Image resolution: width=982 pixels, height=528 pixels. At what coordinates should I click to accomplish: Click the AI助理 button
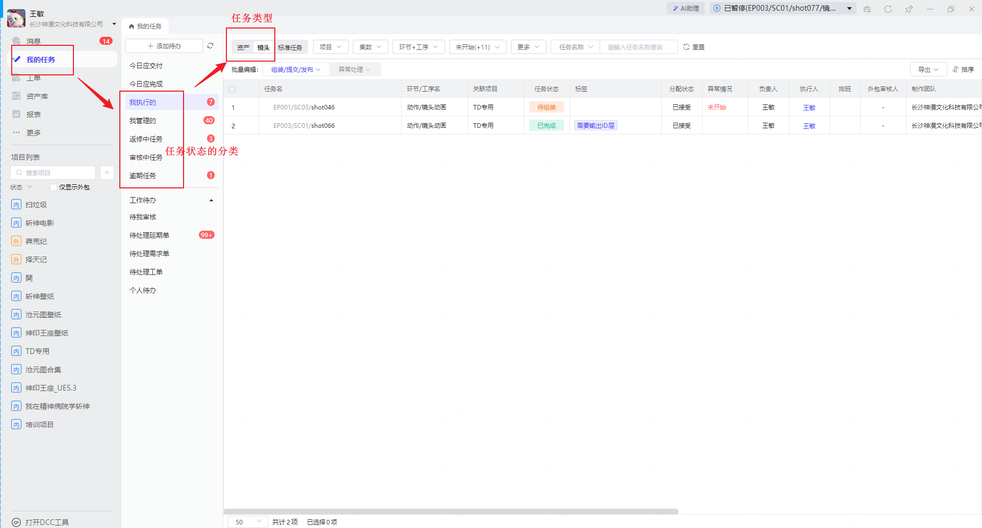686,8
